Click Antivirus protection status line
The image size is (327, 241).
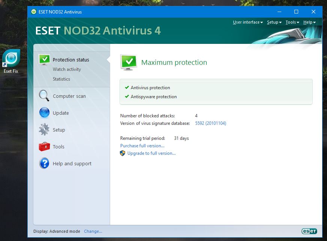click(150, 88)
